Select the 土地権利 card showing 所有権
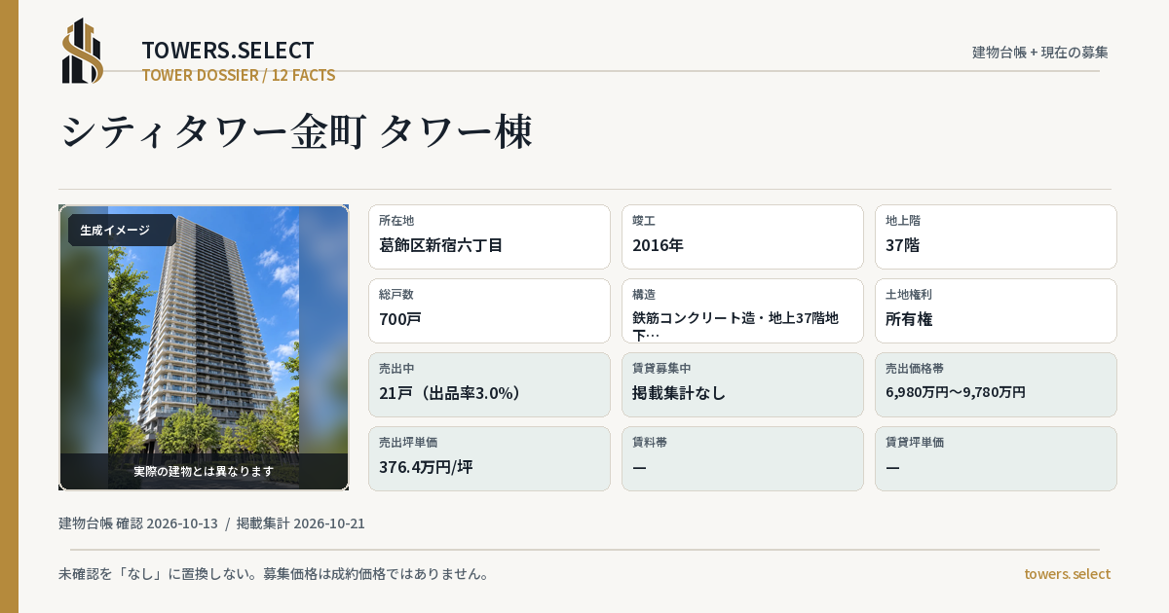This screenshot has width=1169, height=613. click(996, 310)
